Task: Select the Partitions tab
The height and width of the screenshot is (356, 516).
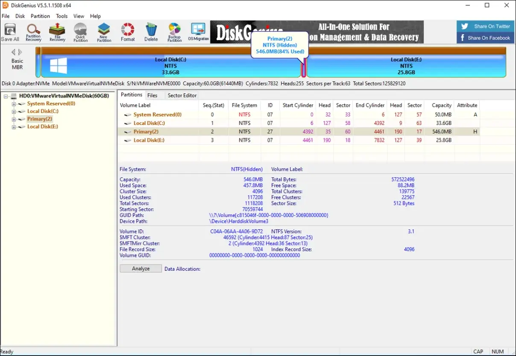Action: pos(131,95)
